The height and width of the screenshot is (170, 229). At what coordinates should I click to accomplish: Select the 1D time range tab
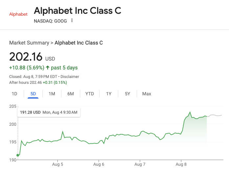(x=14, y=94)
